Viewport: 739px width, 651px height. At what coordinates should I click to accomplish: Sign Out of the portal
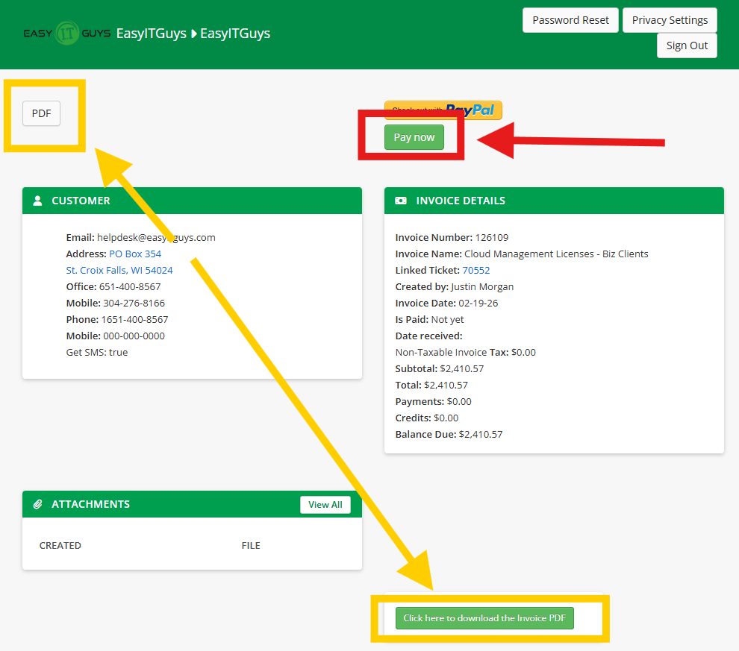(x=687, y=45)
